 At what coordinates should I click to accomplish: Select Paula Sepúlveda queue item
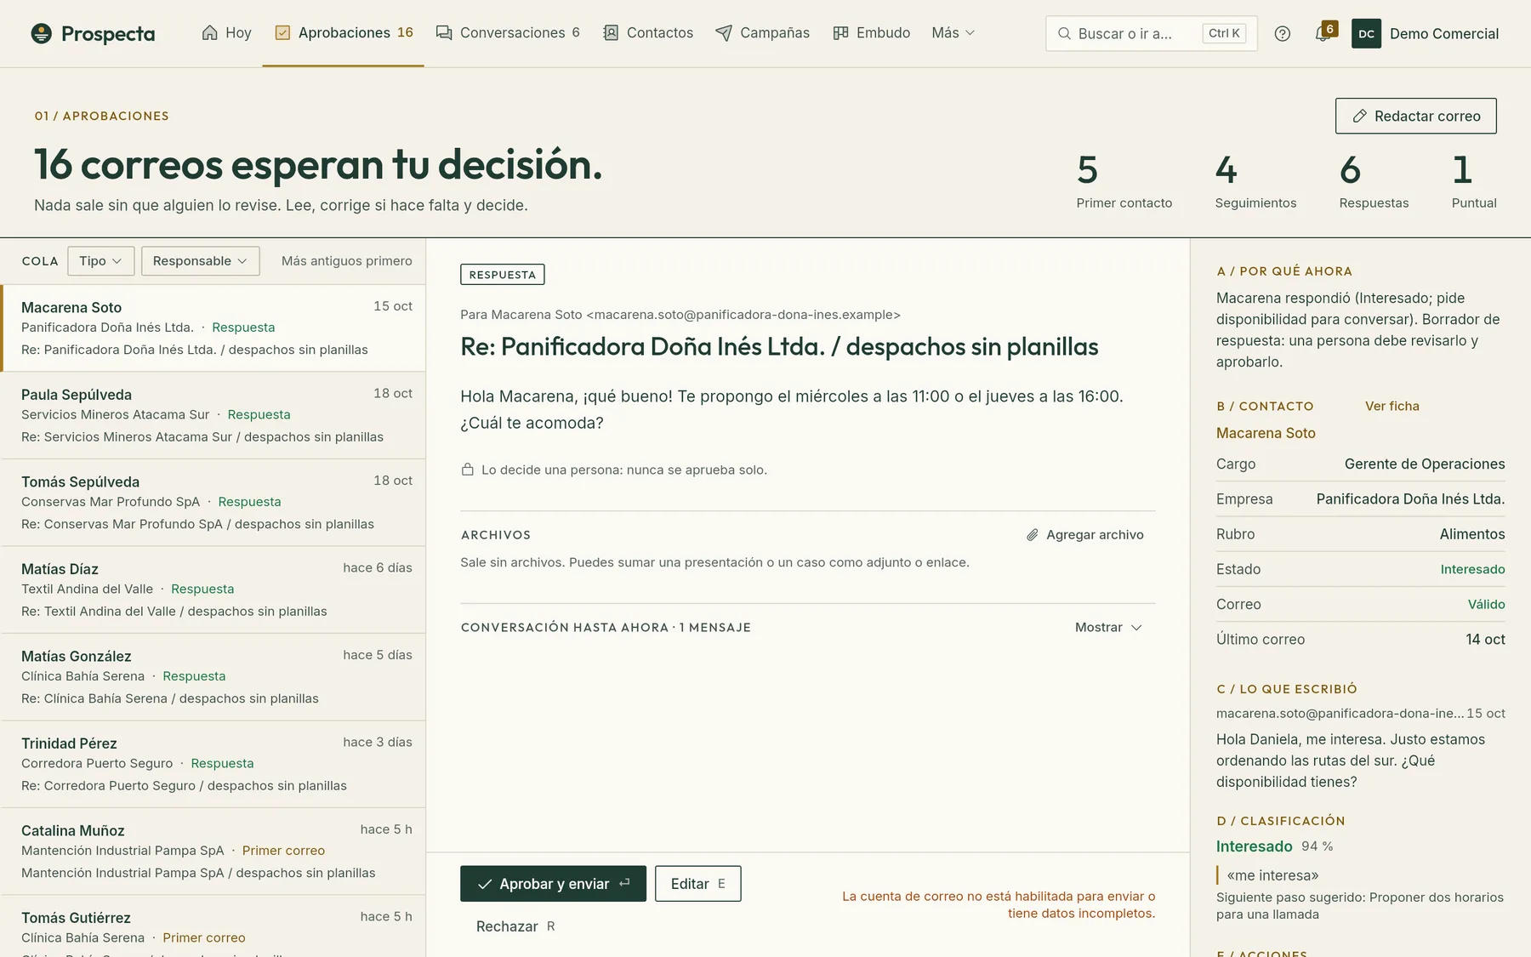(213, 415)
